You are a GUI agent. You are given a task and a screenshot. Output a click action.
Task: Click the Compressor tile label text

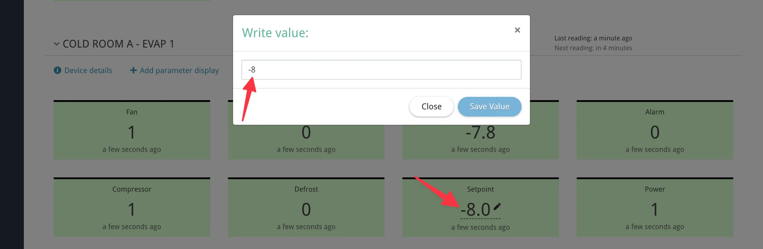(x=132, y=189)
